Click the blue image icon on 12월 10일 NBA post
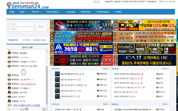Screen dimensions: 178x111 click(80, 91)
